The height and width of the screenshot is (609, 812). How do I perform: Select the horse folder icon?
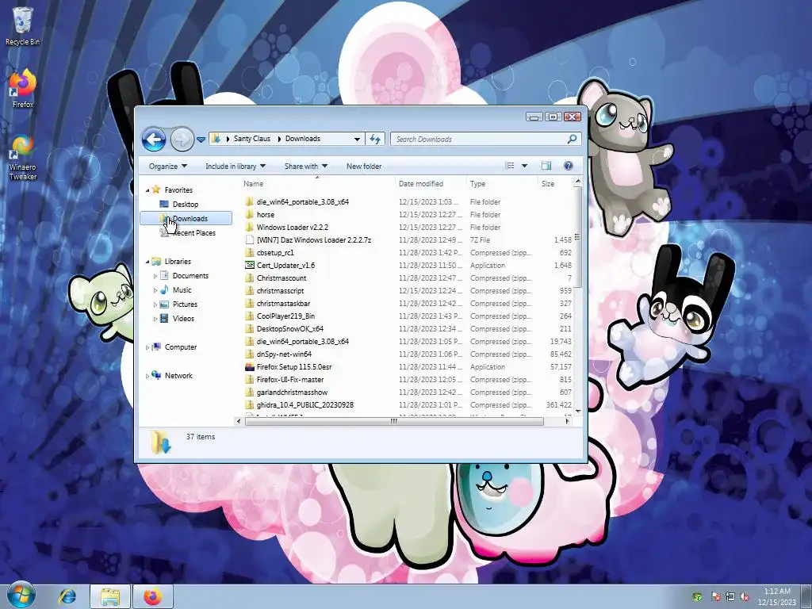point(249,214)
